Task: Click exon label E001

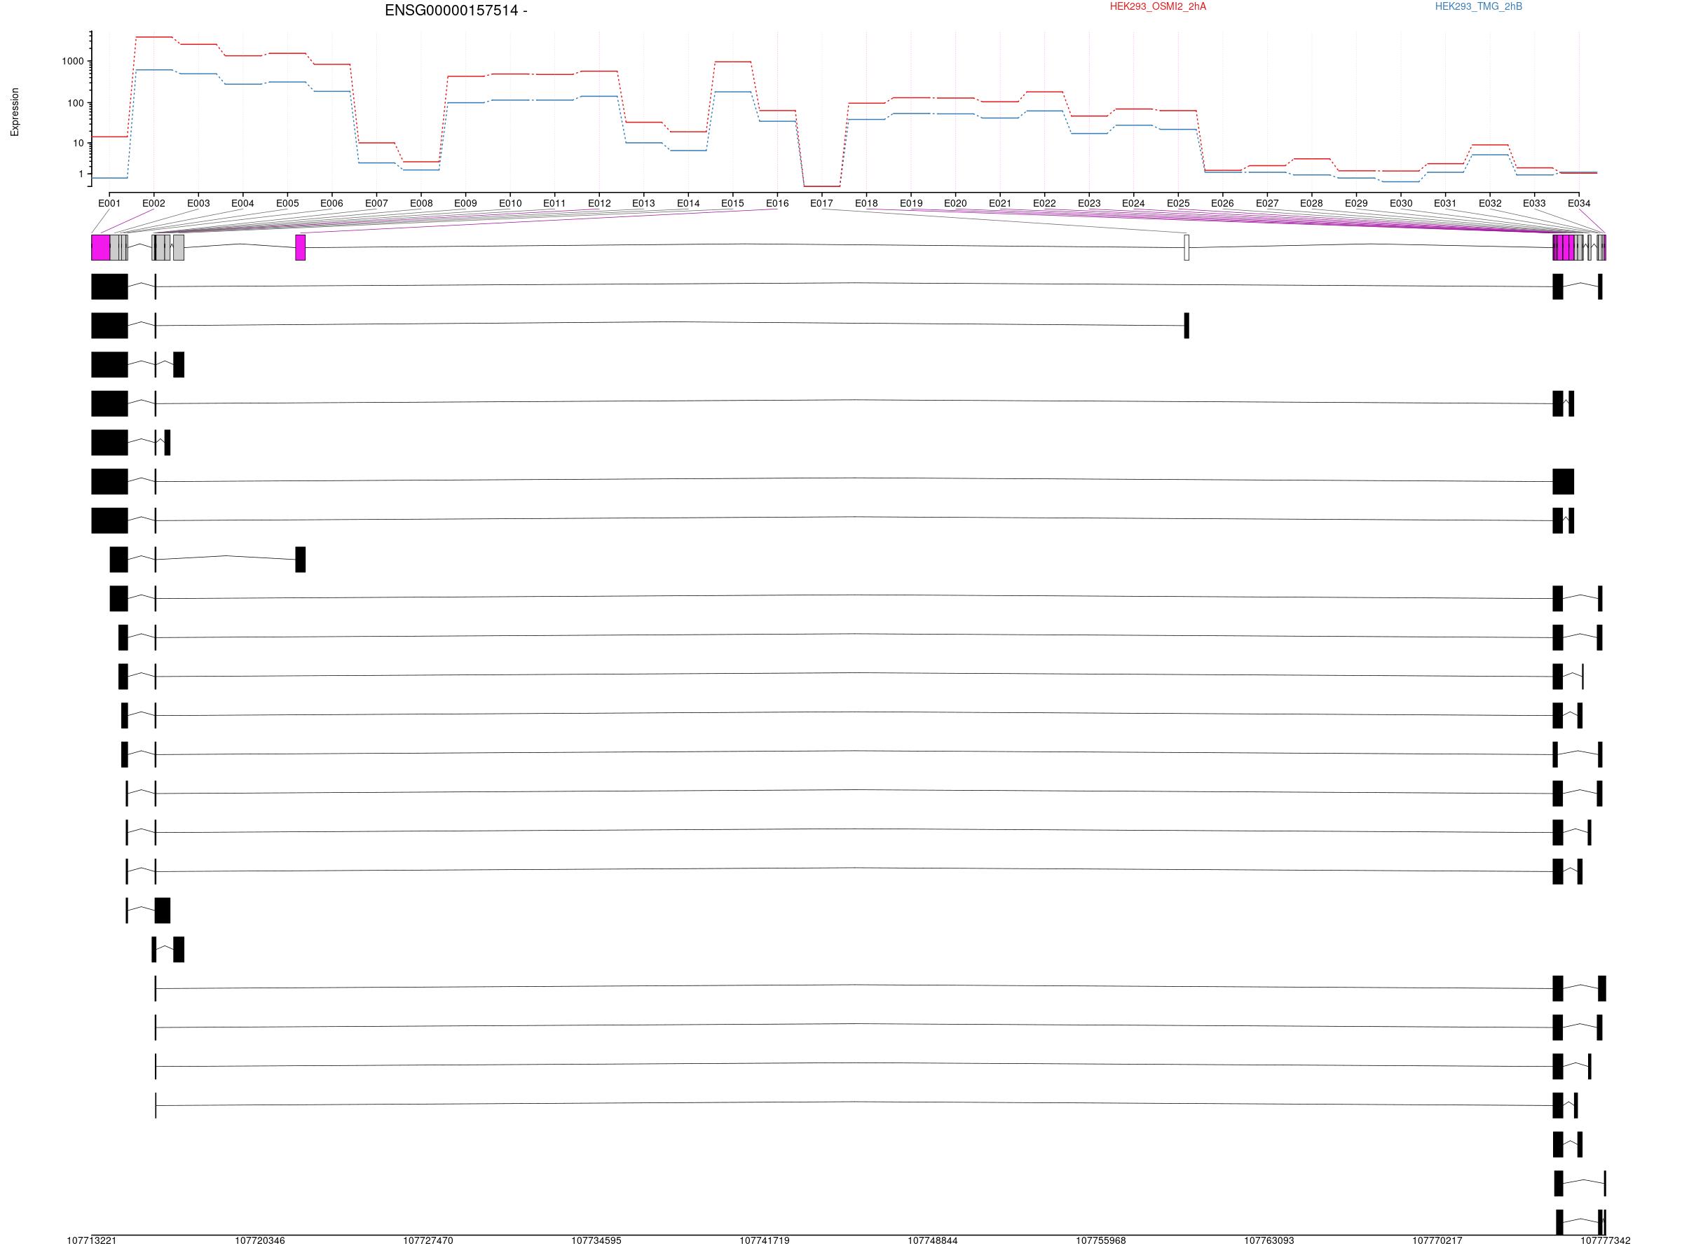Action: 109,203
